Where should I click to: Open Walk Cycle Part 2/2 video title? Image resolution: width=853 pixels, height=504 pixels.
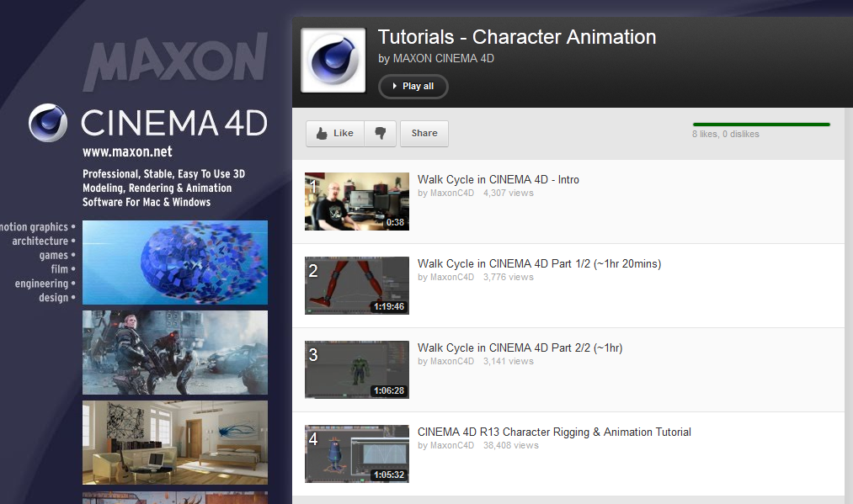coord(520,348)
